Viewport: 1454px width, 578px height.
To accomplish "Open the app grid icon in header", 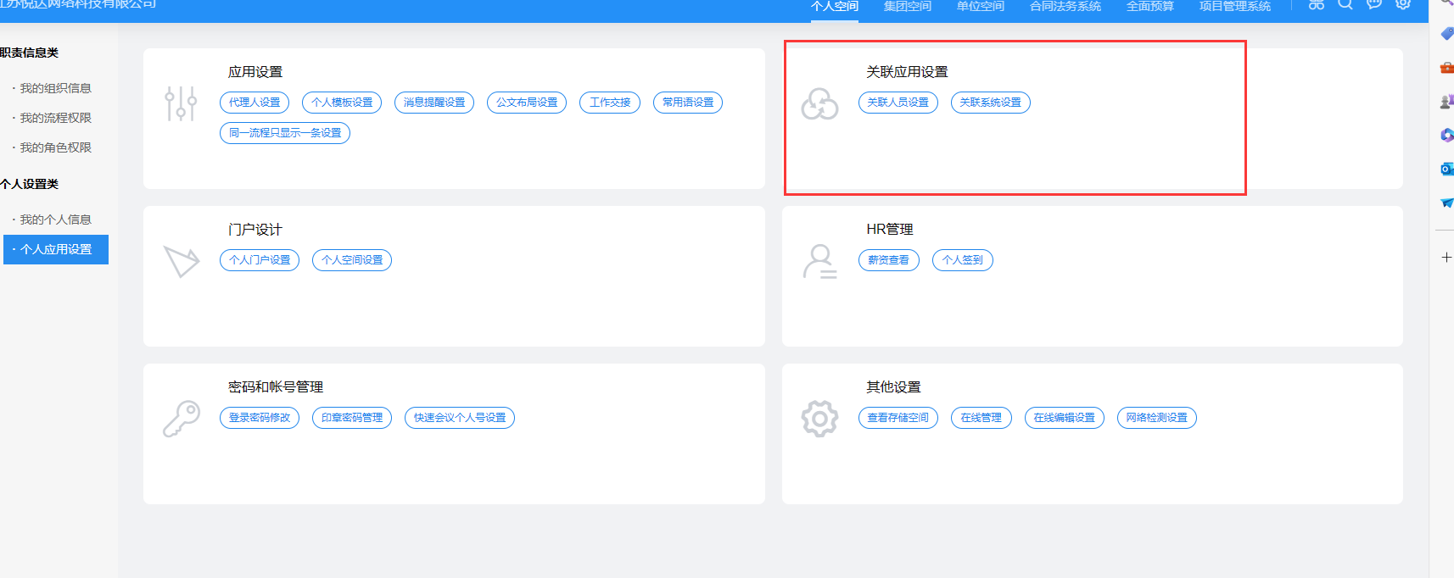I will coord(1316,4).
